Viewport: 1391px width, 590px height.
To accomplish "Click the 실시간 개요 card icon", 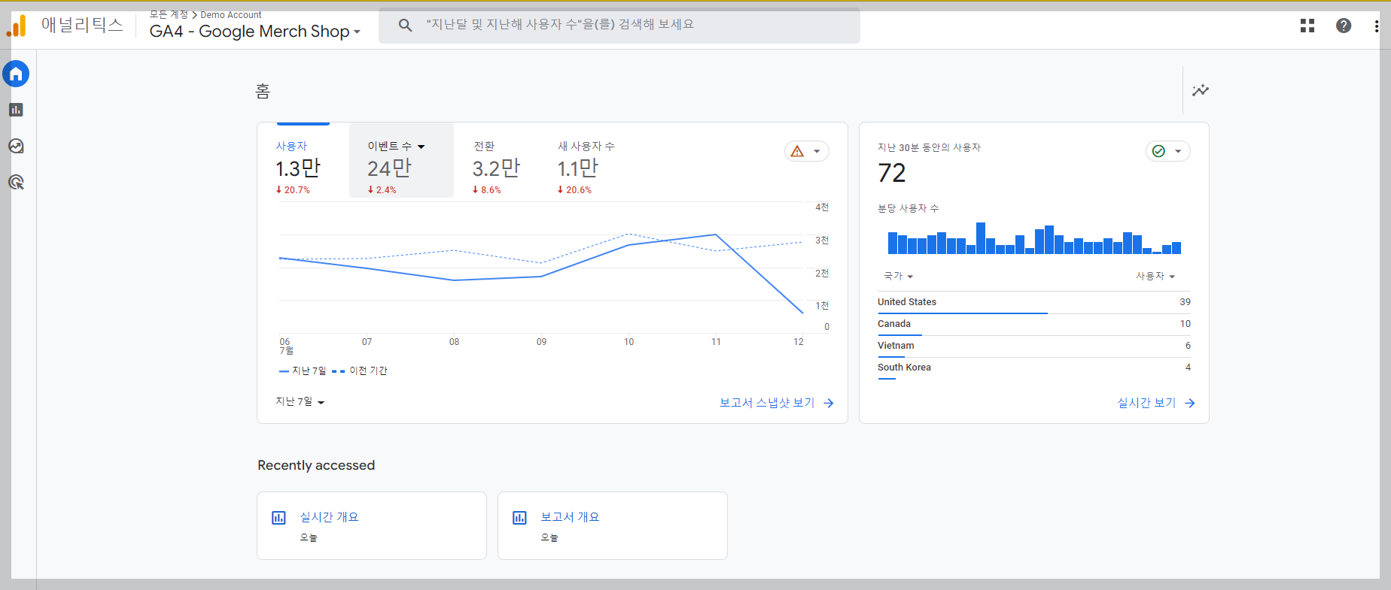I will click(x=279, y=518).
